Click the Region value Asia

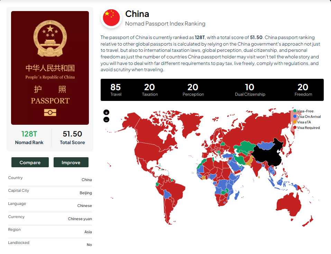pyautogui.click(x=88, y=232)
